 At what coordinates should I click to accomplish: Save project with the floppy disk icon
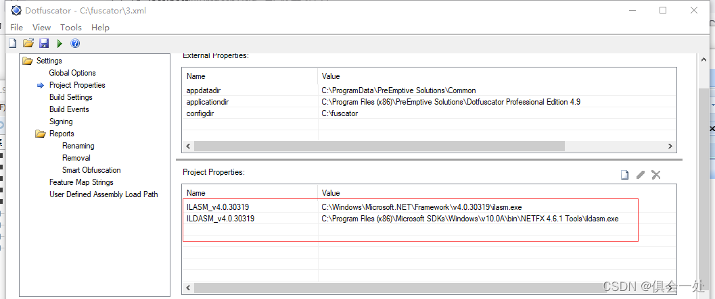[44, 43]
